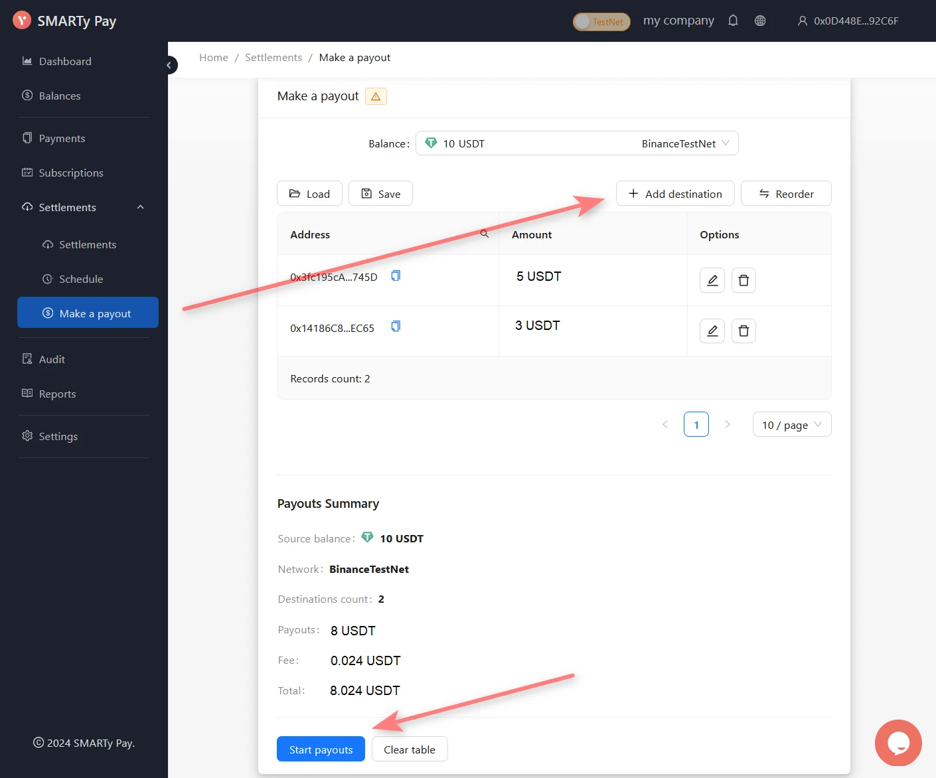Select page 1 in pagination
The image size is (936, 778).
(x=696, y=425)
